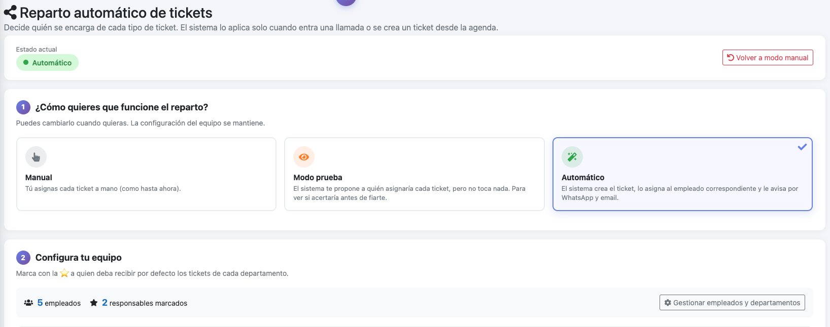Click the yellow star icon in the instructions

click(64, 273)
